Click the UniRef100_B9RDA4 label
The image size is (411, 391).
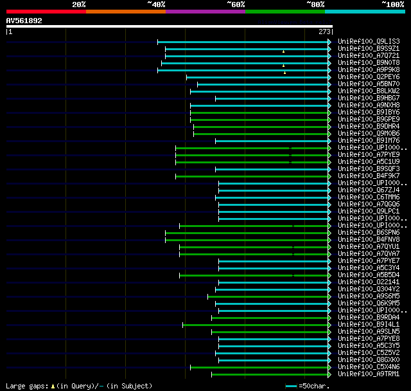[x=369, y=318]
